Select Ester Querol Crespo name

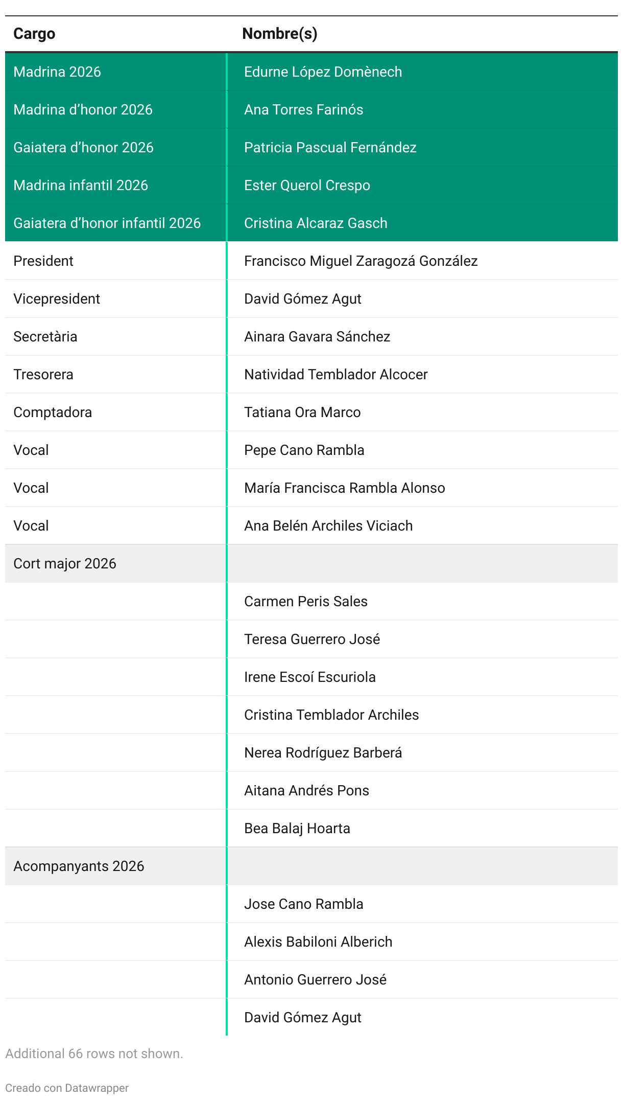coord(307,185)
